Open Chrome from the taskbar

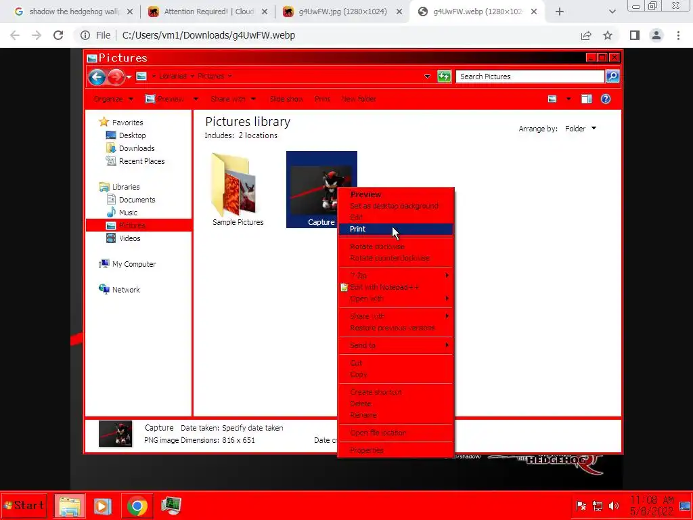(x=137, y=506)
